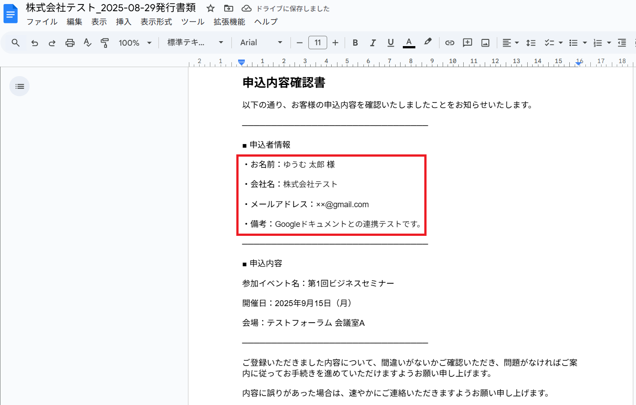The image size is (636, 405).
Task: Open the ヘルプ menu
Action: [x=266, y=22]
